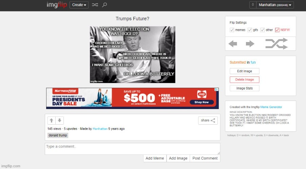Click the large random shuffle arrows
This screenshot has height=169, width=306.
tap(276, 44)
